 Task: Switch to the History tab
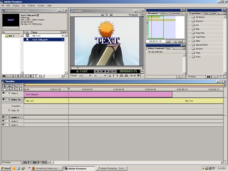click(165, 13)
